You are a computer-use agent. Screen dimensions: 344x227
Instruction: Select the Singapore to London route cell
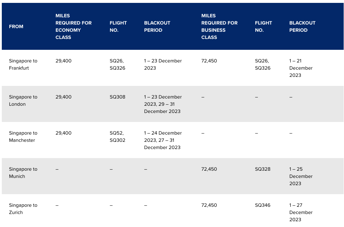[x=23, y=101]
